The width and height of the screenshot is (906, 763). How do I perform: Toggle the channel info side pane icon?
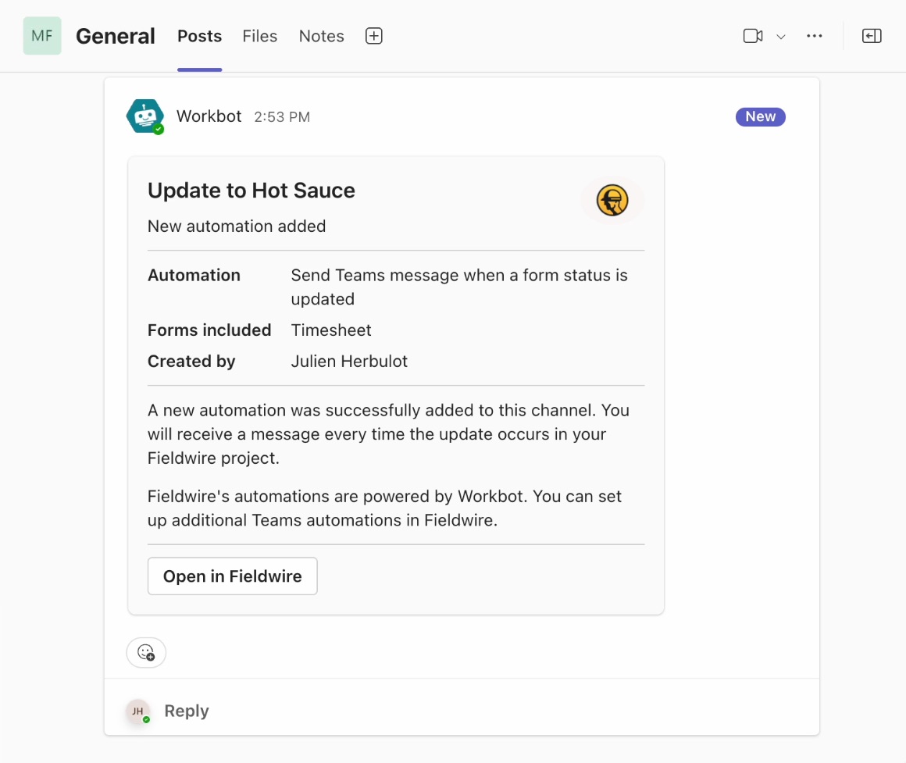[872, 36]
